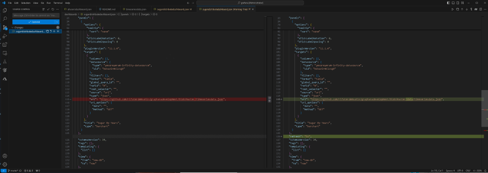This screenshot has height=173, width=488.
Task: Click the commit checkmark icon in Source Control header
Action: 48,10
